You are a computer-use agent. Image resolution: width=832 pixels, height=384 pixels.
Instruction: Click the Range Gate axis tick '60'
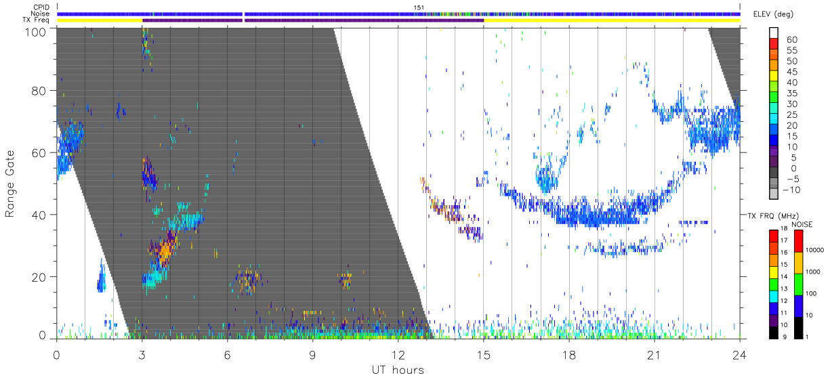(x=39, y=153)
